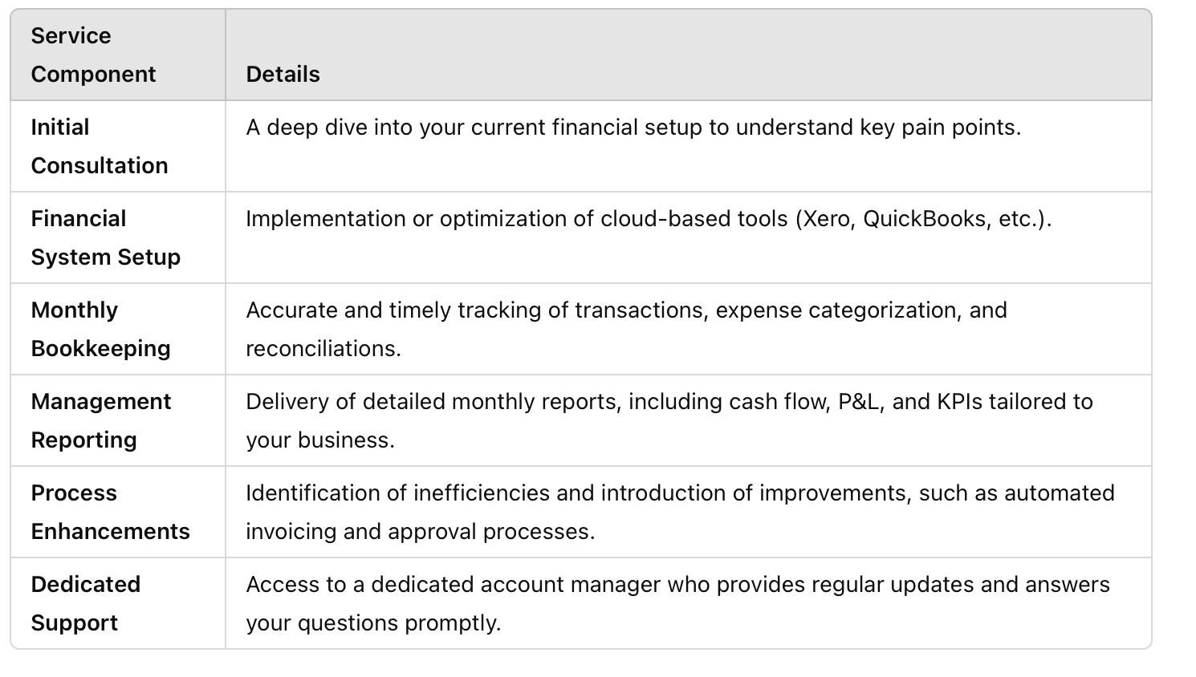Click the identification of inefficiencies description
Viewport: 1196px width, 677px height.
[680, 493]
